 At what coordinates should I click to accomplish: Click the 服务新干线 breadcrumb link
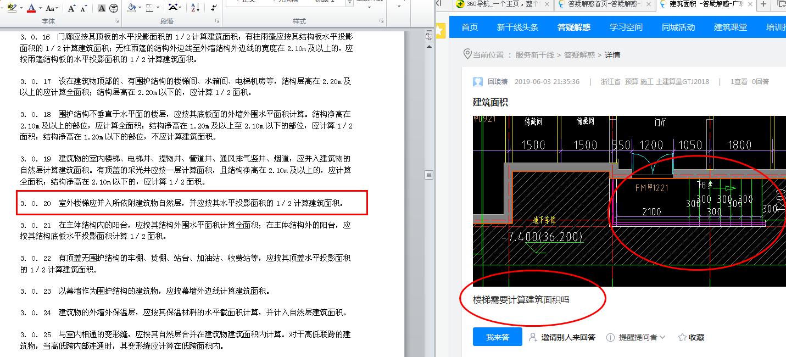pyautogui.click(x=534, y=55)
